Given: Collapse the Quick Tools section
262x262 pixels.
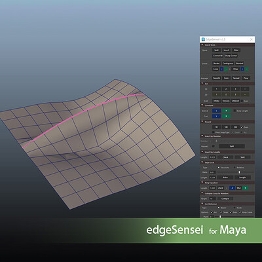Looking at the screenshot, I should click(x=202, y=45).
